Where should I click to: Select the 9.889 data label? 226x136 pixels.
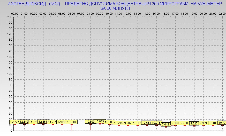click(x=175, y=123)
